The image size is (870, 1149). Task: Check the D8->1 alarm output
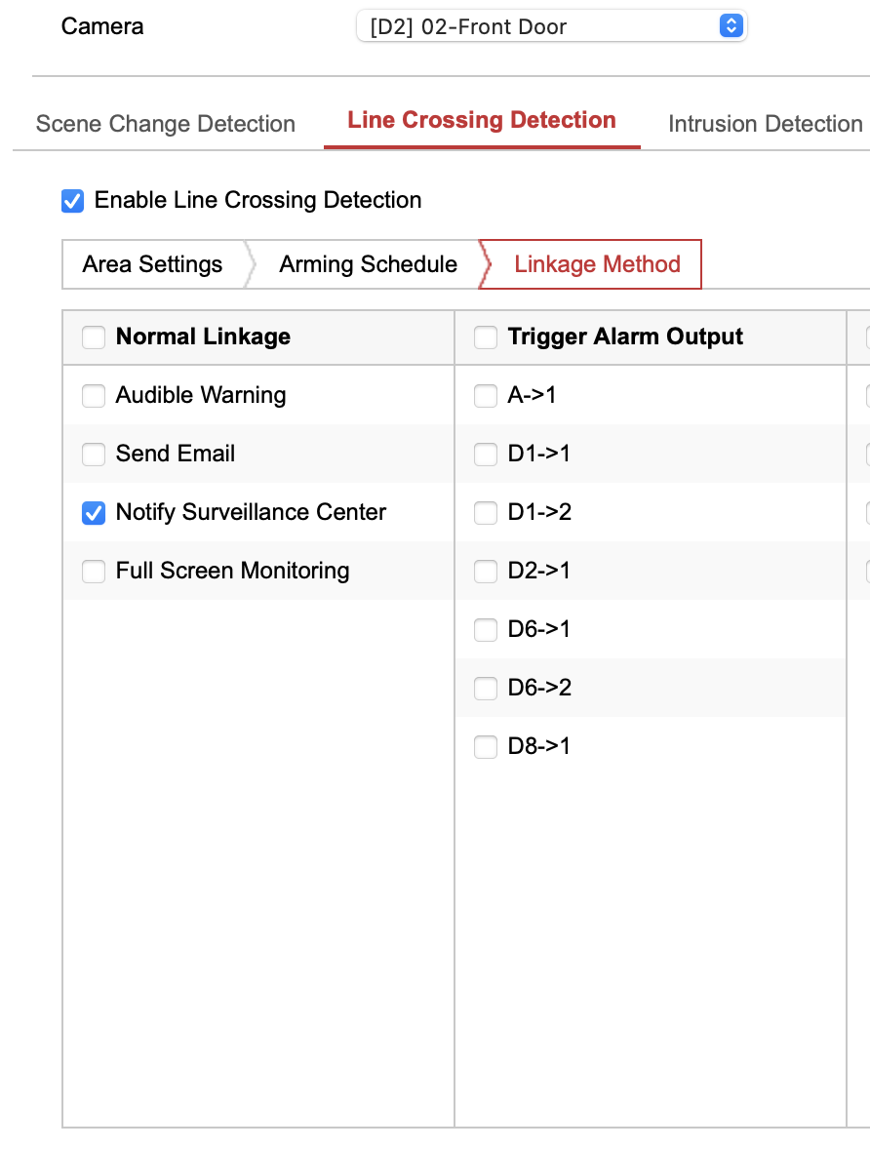(486, 747)
